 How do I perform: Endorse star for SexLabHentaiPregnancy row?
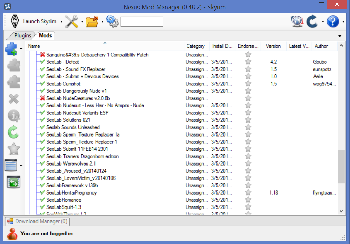(x=248, y=192)
